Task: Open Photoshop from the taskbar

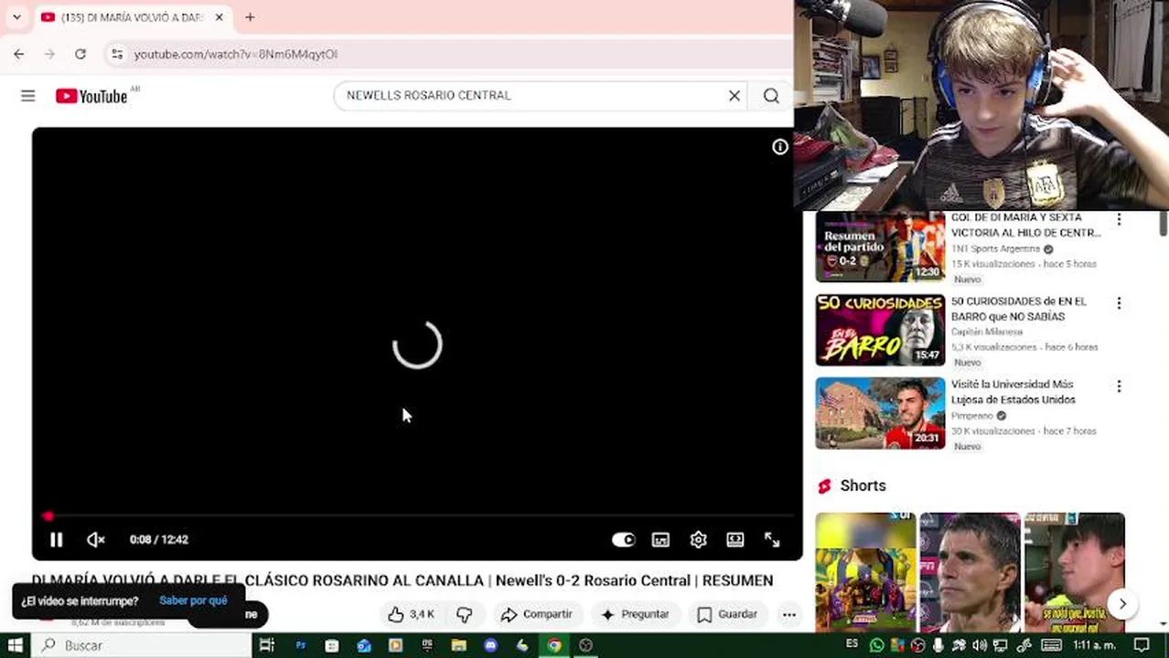Action: [x=300, y=645]
